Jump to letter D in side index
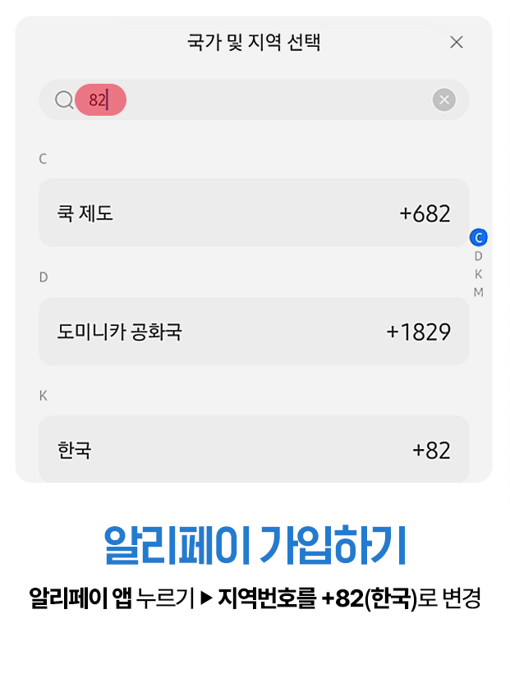Screen dimensions: 510x692 [x=479, y=257]
